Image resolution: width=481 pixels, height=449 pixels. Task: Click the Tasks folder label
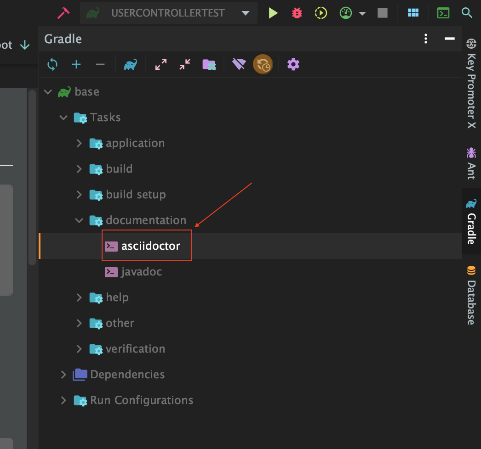[105, 118]
